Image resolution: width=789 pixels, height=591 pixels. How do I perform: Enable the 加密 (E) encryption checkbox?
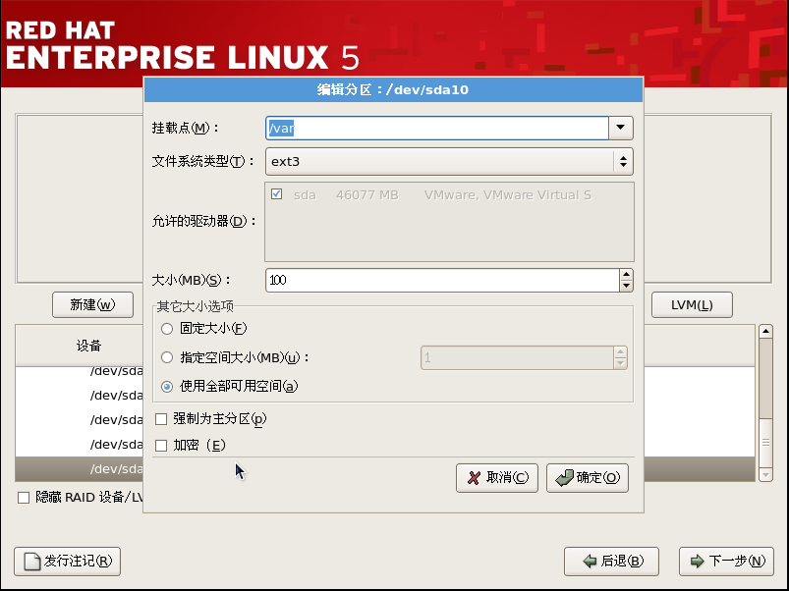(x=161, y=446)
